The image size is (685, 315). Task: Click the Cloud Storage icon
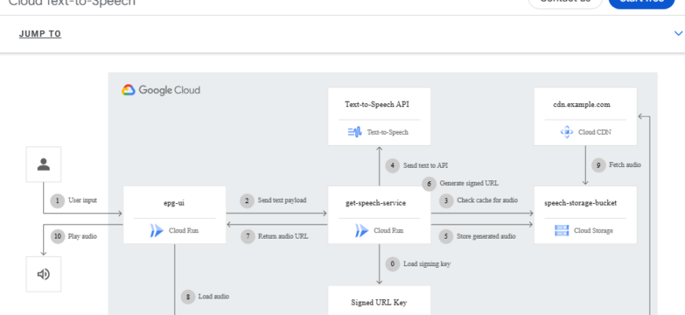tap(561, 230)
